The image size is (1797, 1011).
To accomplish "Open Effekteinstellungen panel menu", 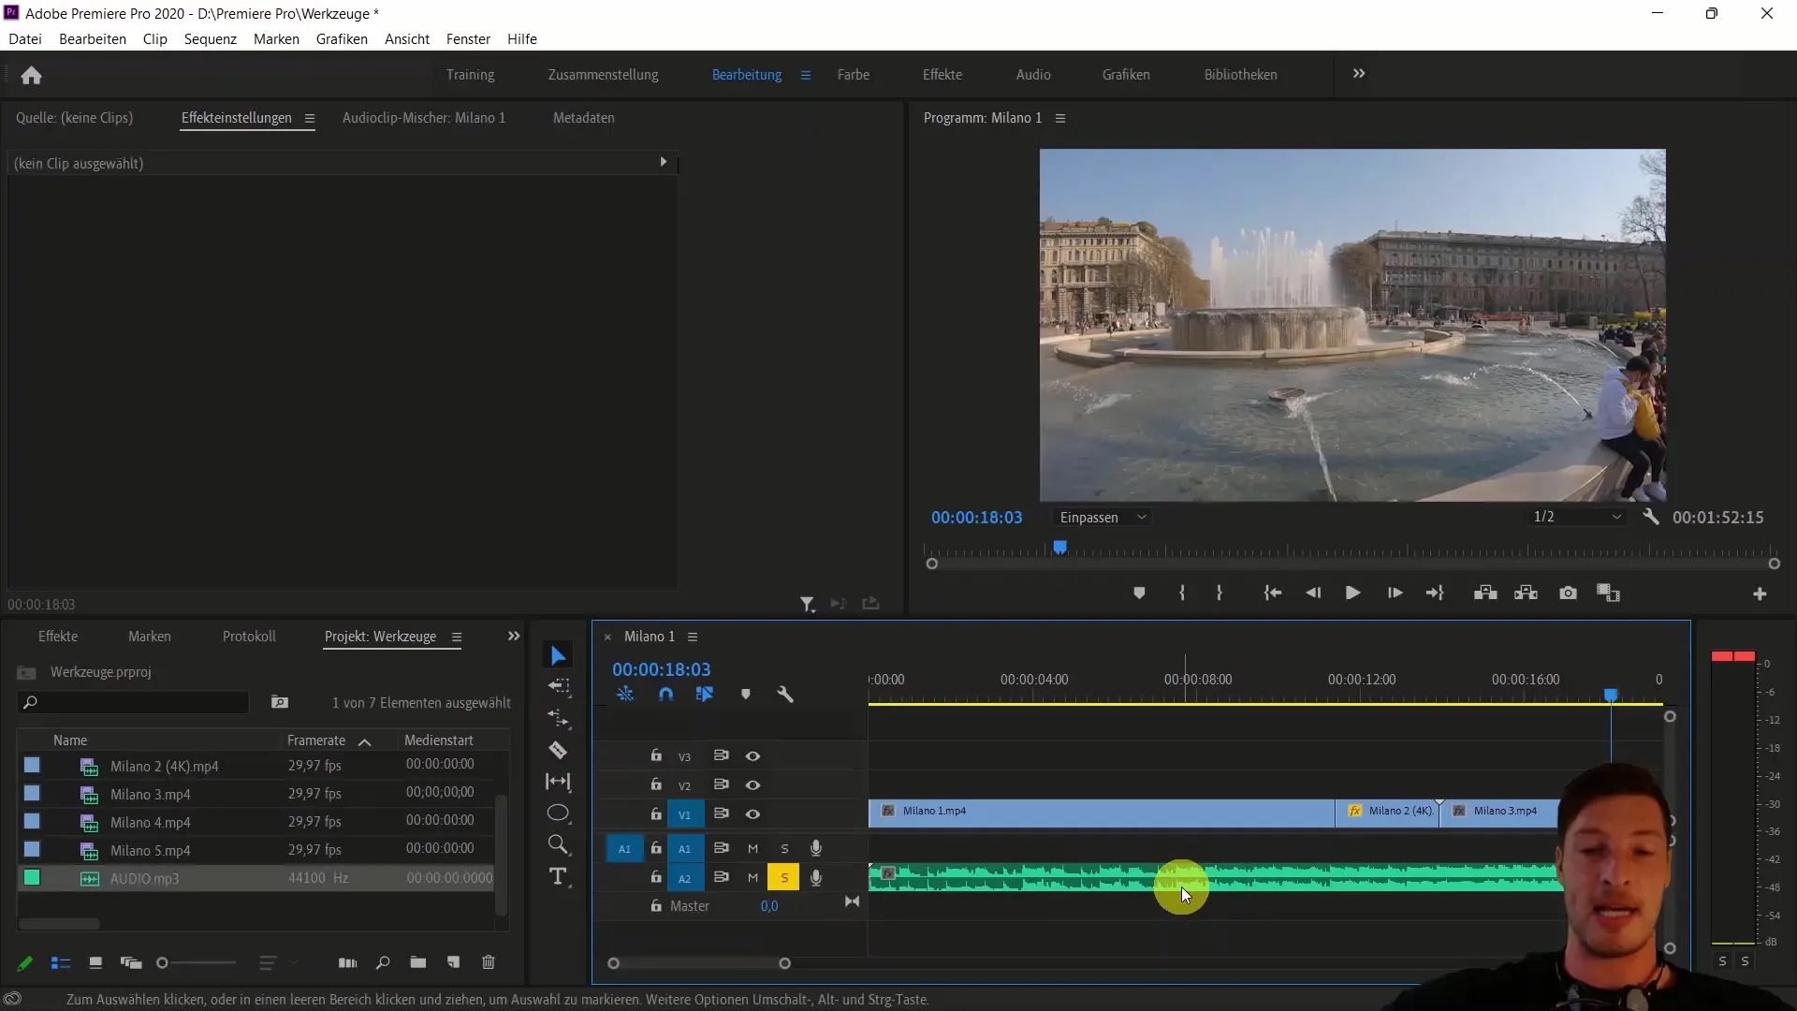I will point(309,118).
